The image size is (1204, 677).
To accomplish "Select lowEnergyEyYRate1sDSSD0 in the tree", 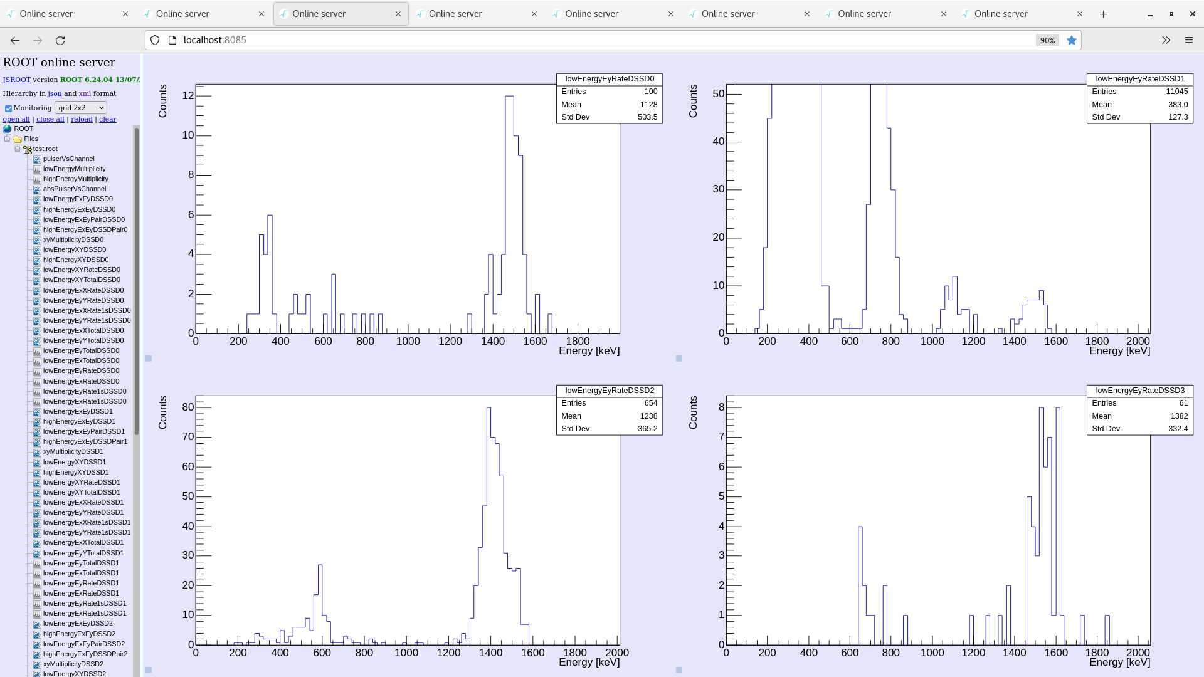I will (87, 321).
